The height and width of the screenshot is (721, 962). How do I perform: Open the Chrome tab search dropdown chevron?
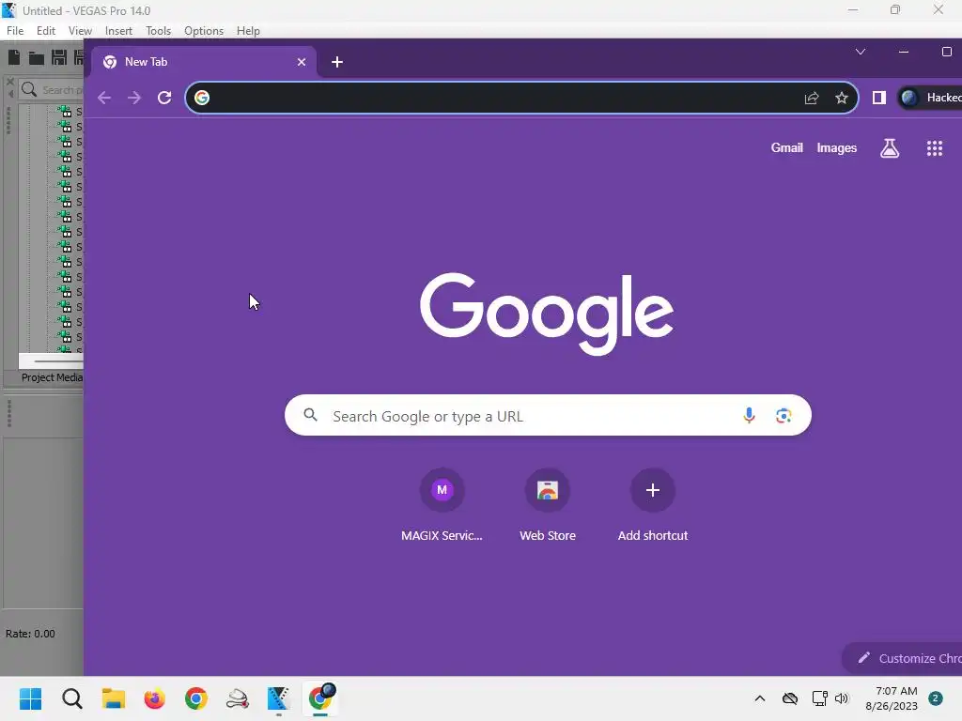[x=861, y=53]
